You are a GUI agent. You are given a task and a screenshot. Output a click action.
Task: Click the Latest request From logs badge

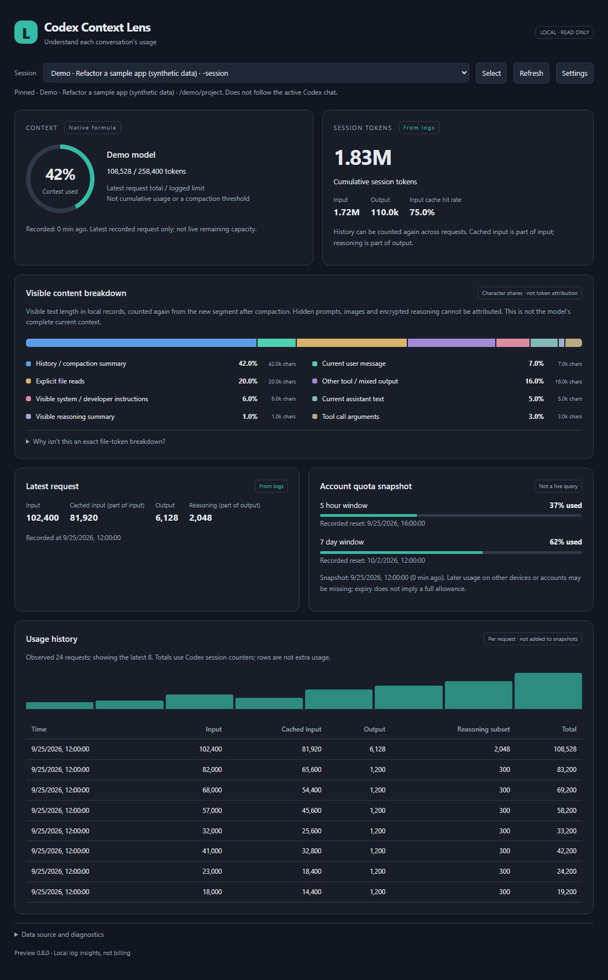[x=271, y=486]
